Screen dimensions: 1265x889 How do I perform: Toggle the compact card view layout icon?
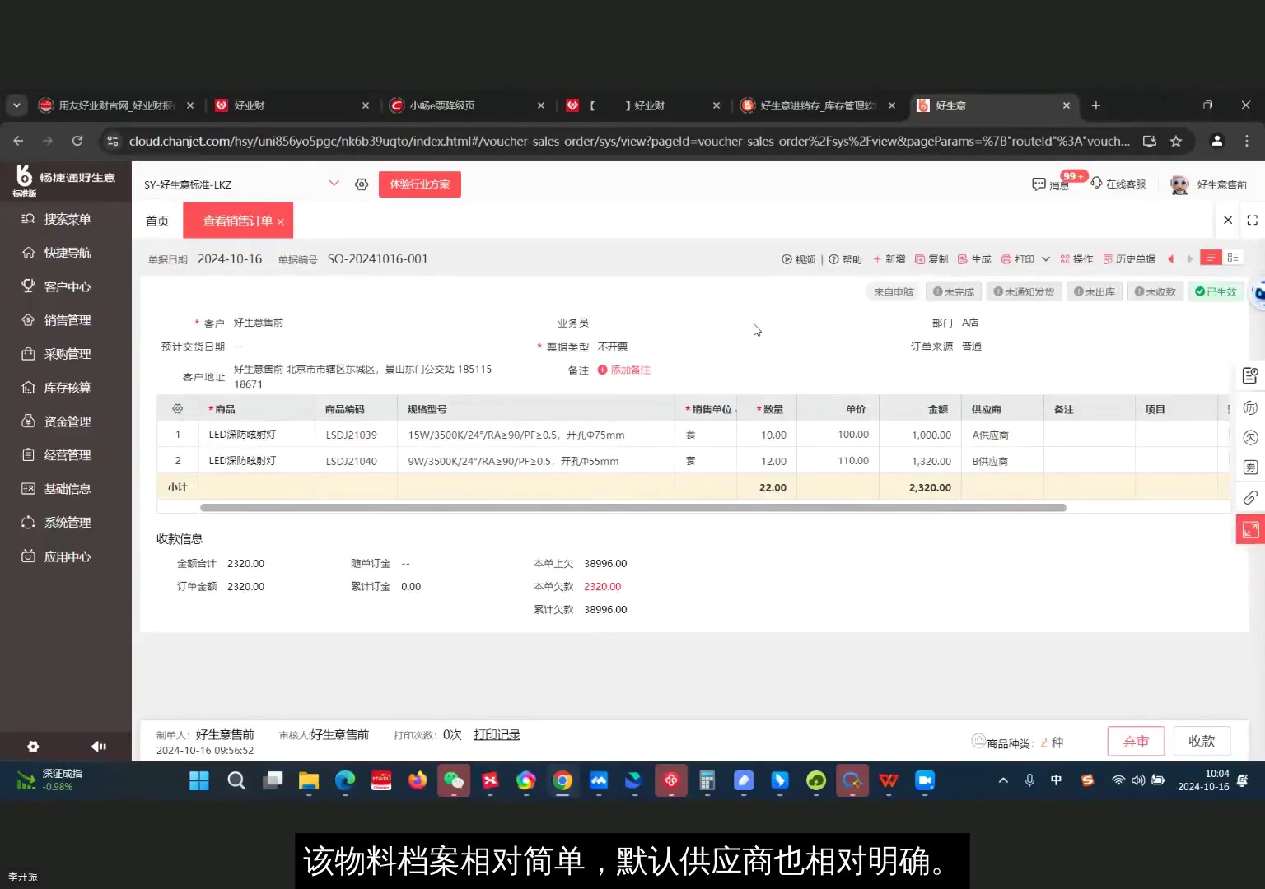(1233, 258)
